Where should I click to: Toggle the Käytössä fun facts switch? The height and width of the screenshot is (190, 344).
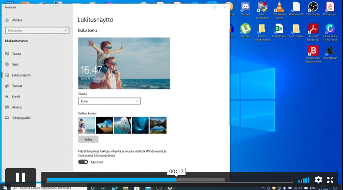(83, 162)
